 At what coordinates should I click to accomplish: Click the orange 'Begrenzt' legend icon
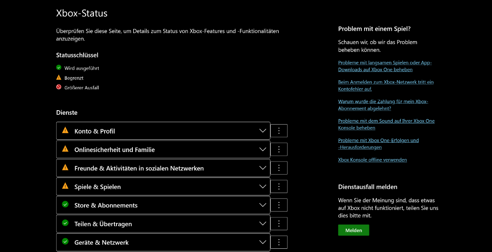click(x=59, y=77)
